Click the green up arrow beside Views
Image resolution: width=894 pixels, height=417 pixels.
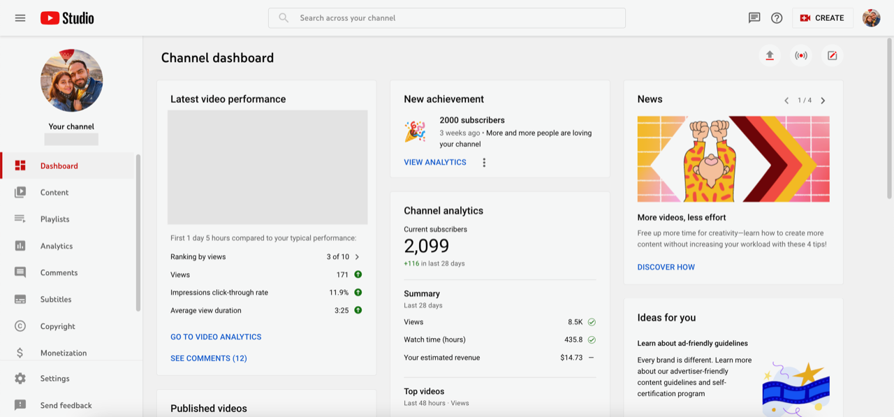[x=358, y=275]
